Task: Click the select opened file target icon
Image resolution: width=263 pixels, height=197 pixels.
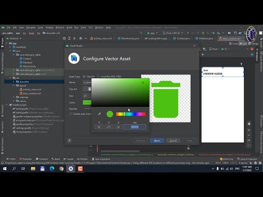Action: point(64,38)
